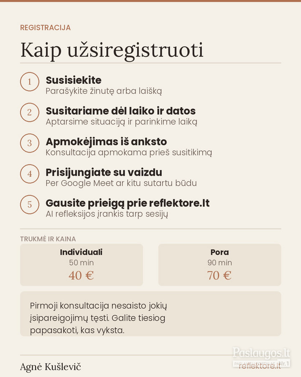301x377 pixels.
Task: Click the step 1 circle icon
Action: coord(30,82)
